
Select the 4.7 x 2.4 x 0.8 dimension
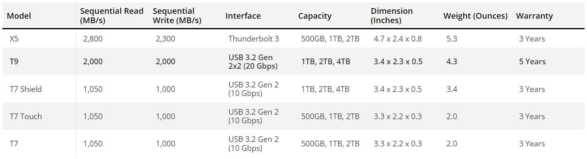tap(398, 39)
